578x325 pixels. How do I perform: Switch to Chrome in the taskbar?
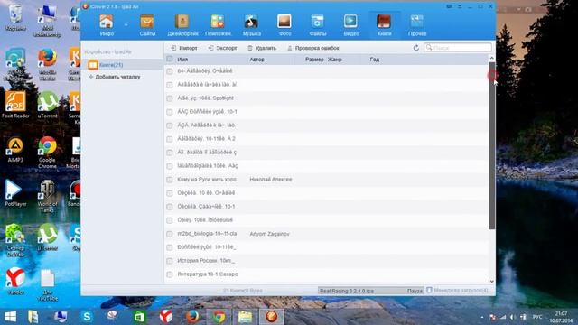tap(219, 317)
